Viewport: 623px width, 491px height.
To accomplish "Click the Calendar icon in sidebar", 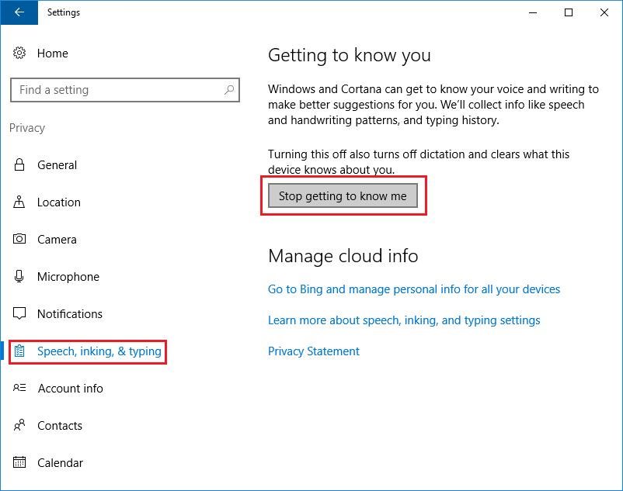I will click(19, 462).
